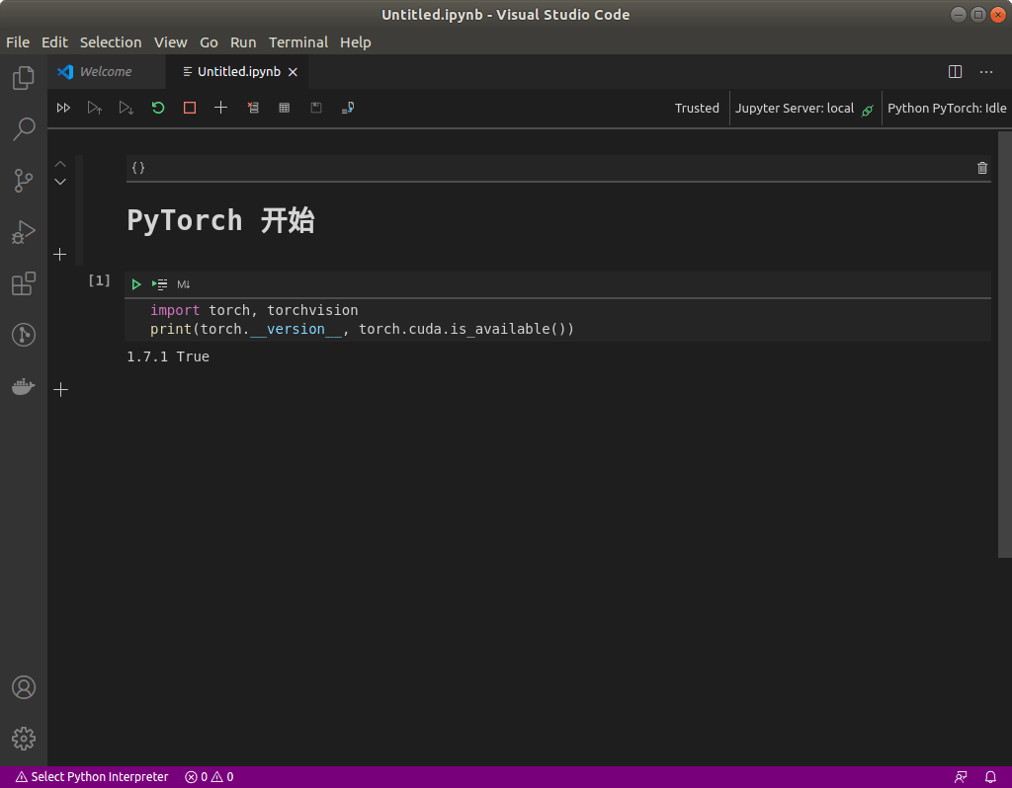Open the Edit menu

[x=54, y=42]
